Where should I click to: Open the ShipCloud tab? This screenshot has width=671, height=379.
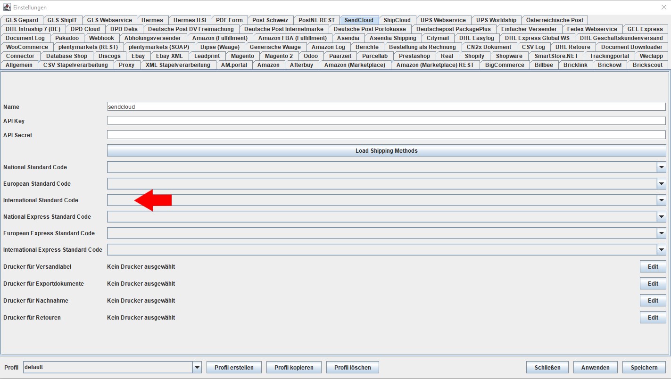[397, 20]
